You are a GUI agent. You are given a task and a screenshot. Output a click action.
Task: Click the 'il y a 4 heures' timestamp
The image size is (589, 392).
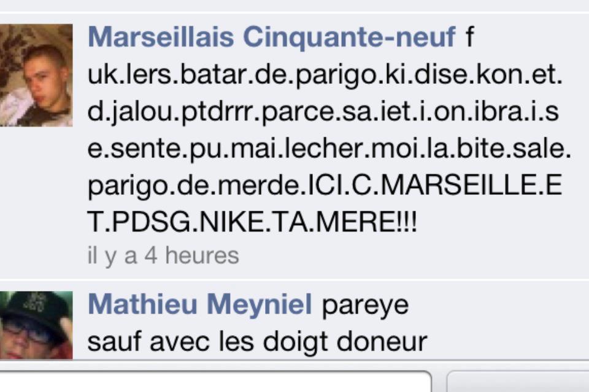(x=163, y=256)
